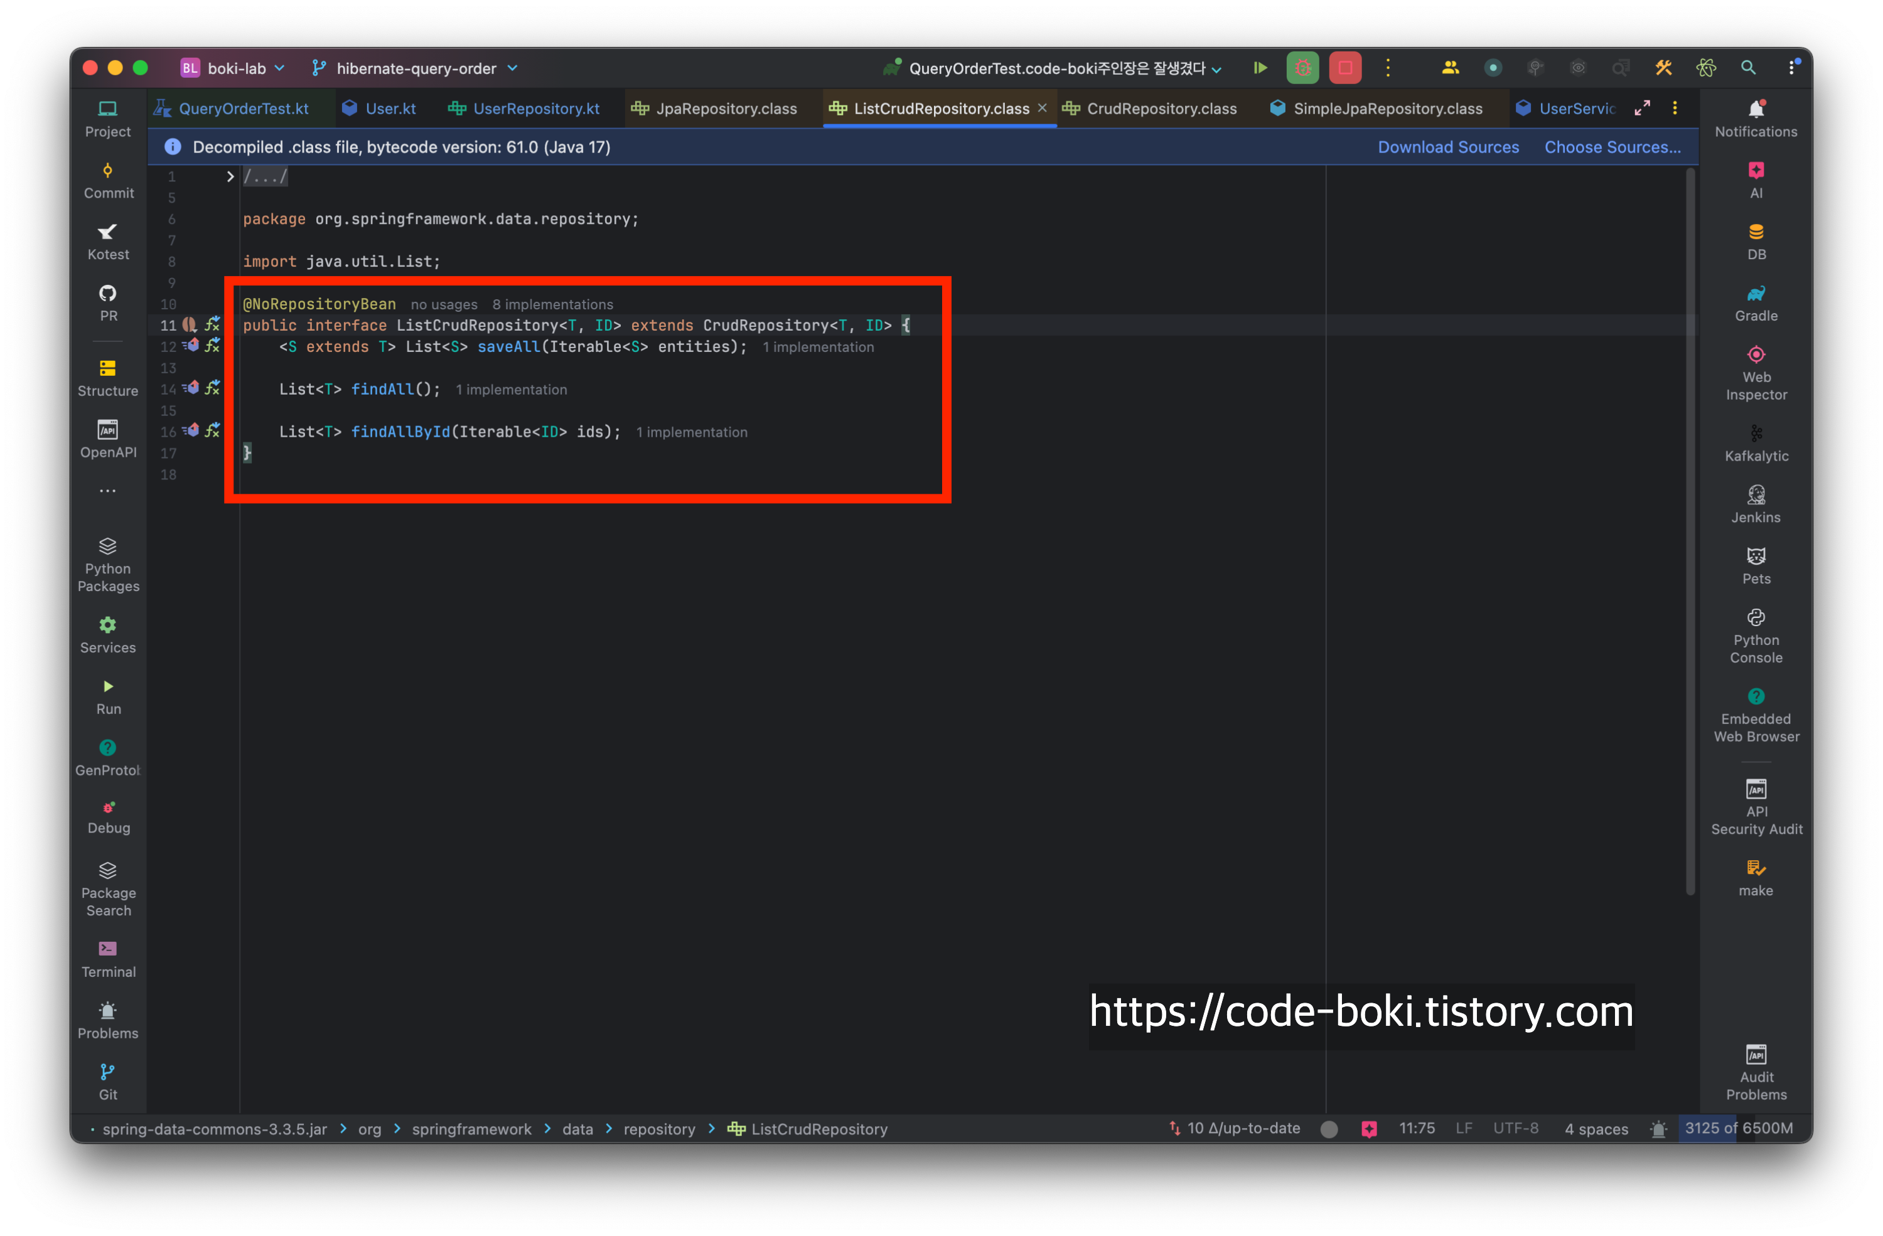Open the Structure panel
Viewport: 1883px width, 1236px height.
tap(107, 378)
